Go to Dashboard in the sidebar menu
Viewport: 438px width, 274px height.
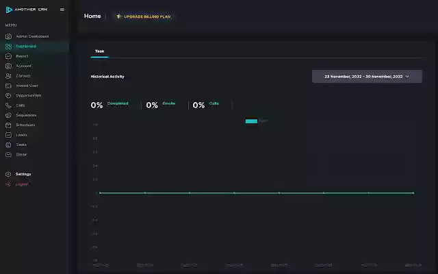pyautogui.click(x=26, y=47)
